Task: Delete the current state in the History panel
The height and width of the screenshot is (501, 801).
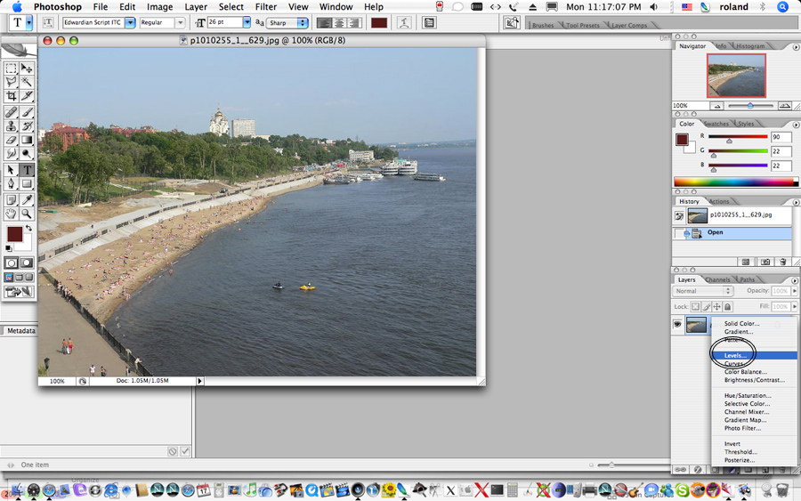Action: coord(782,262)
